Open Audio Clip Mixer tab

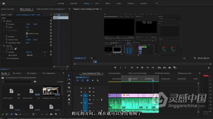click(51, 9)
